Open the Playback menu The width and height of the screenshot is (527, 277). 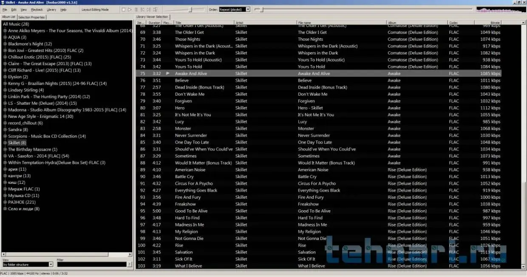(x=37, y=9)
